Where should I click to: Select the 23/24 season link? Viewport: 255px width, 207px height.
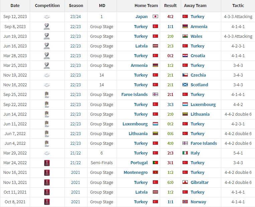pyautogui.click(x=76, y=17)
